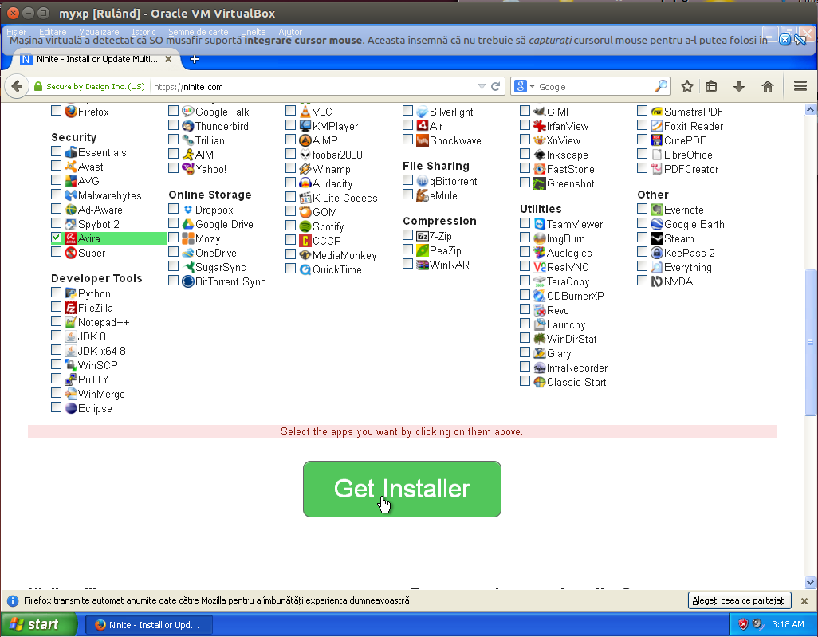Click the URL address field
Image resolution: width=818 pixels, height=637 pixels.
pyautogui.click(x=313, y=86)
